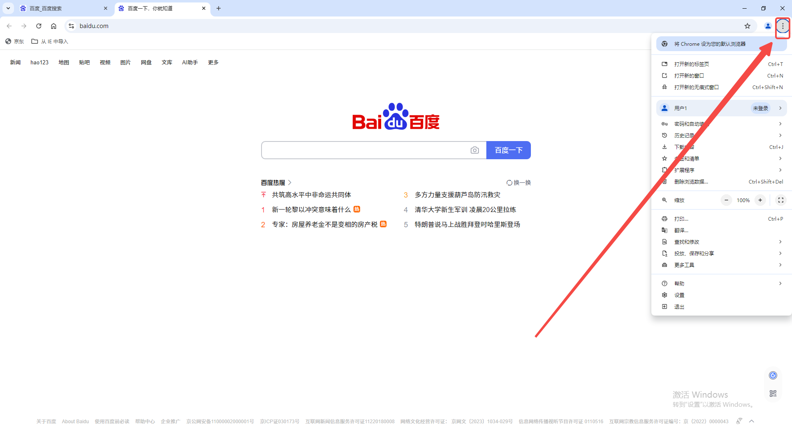
Task: Open the 百度热搜 heading link
Action: coord(276,182)
